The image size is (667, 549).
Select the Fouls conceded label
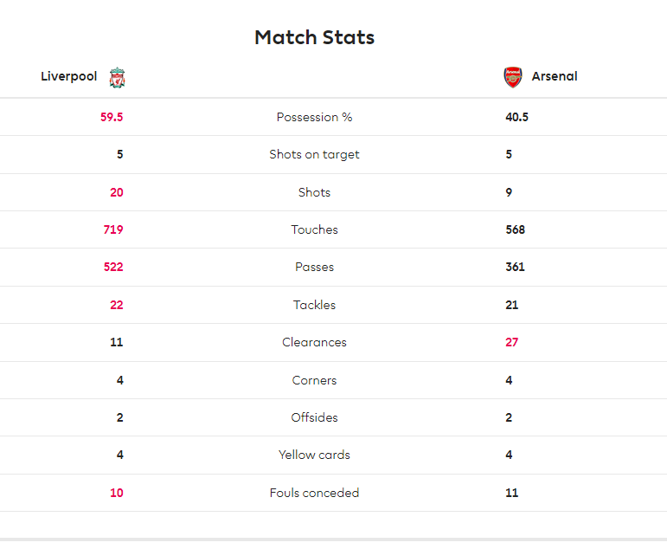click(314, 493)
